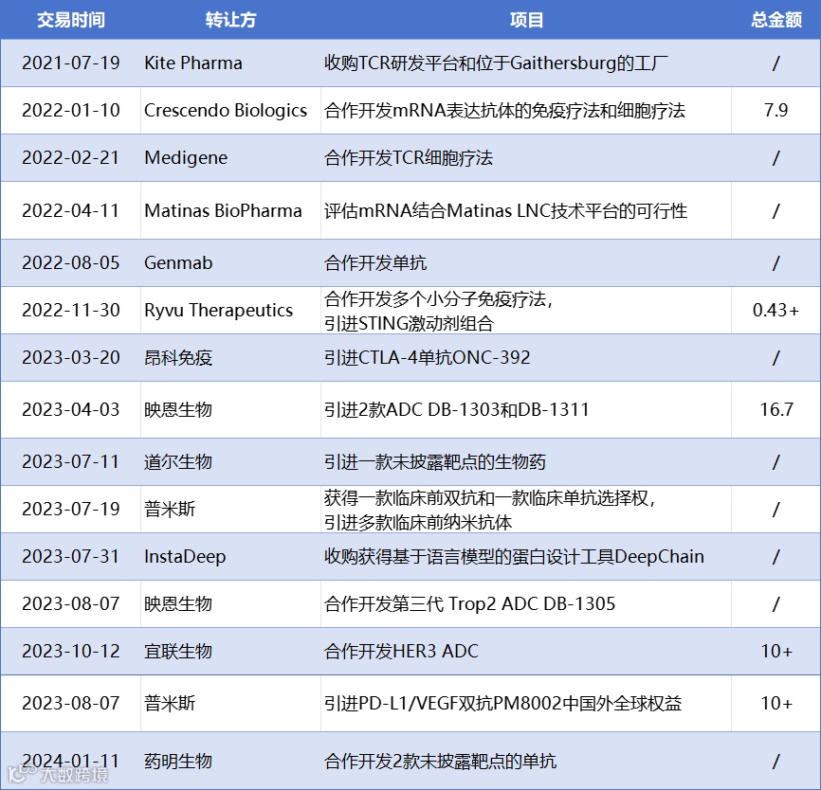The width and height of the screenshot is (821, 790).
Task: Select date cell 2022-08-05
Action: [71, 262]
